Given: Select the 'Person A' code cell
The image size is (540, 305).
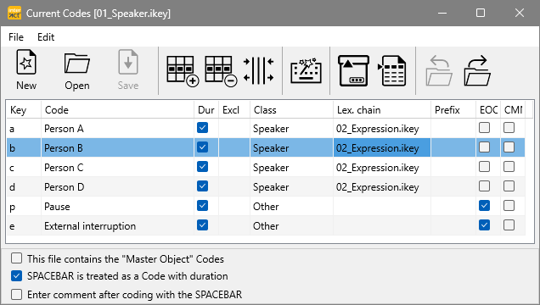Looking at the screenshot, I should 117,129.
